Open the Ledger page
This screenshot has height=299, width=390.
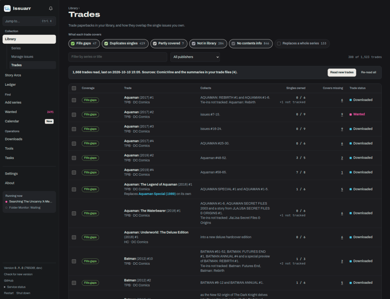pos(10,85)
